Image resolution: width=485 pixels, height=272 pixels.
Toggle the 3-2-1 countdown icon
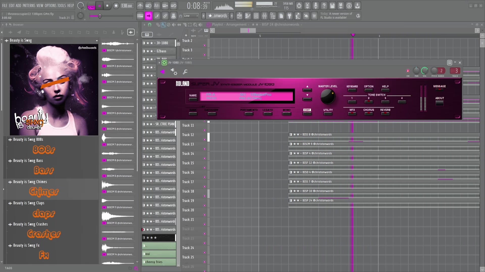[x=157, y=6]
